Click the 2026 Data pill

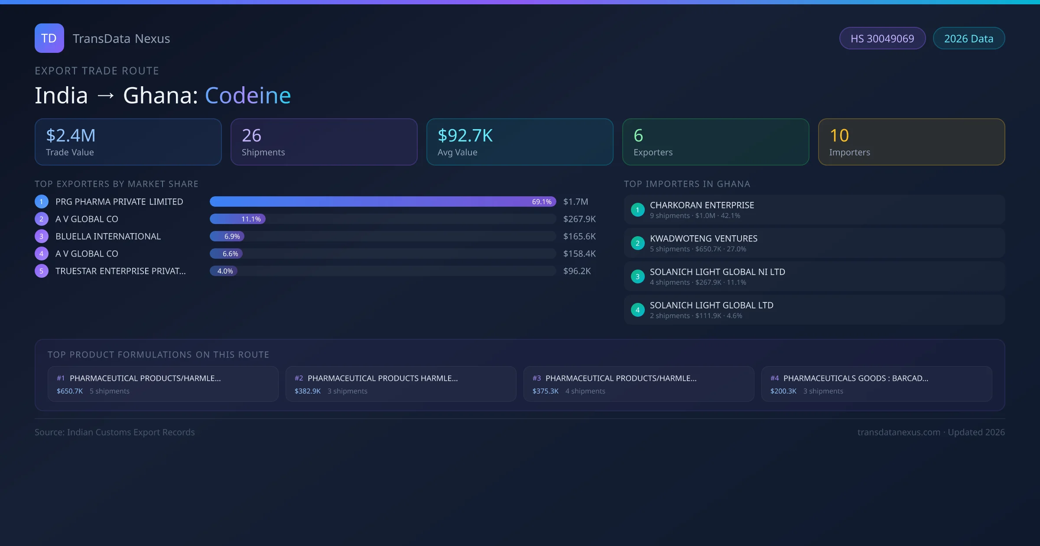pyautogui.click(x=968, y=39)
